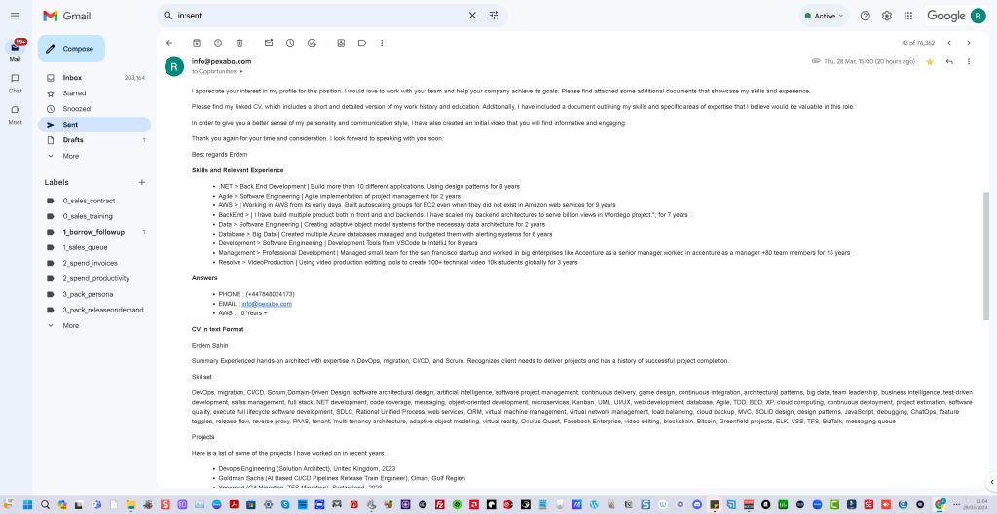
Task: Open the Labels tag icon in toolbar
Action: (x=362, y=43)
